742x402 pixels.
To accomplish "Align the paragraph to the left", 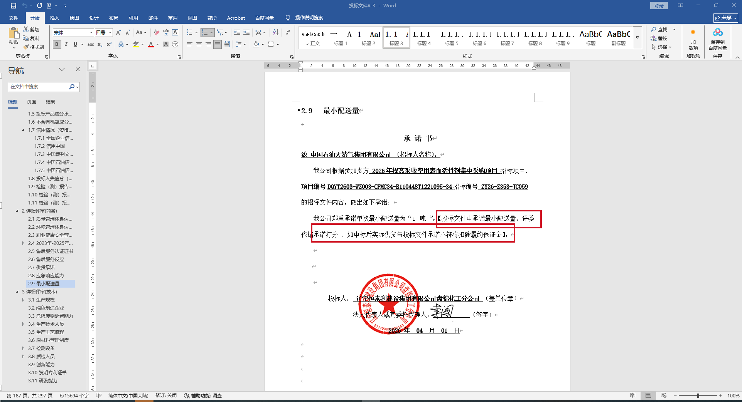I will [x=190, y=44].
